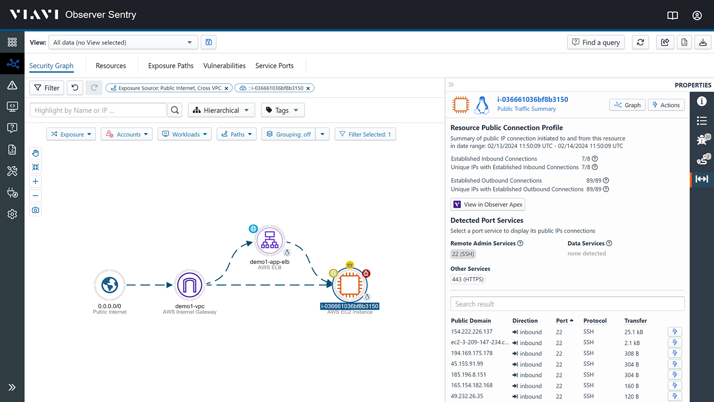Select the Security Graph tab

click(51, 66)
